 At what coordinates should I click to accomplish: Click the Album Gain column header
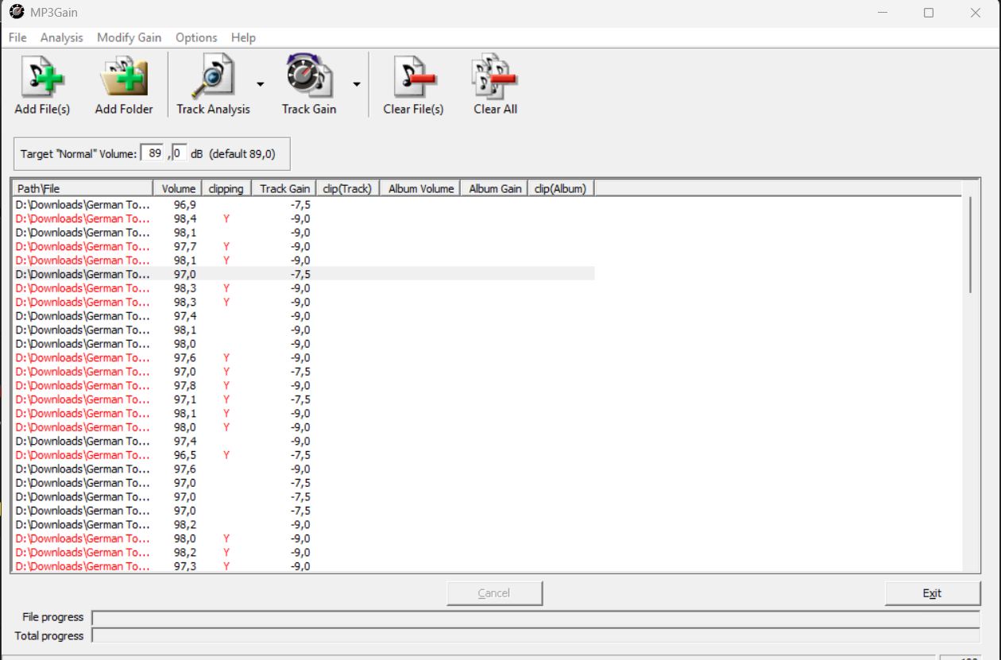[x=494, y=188]
